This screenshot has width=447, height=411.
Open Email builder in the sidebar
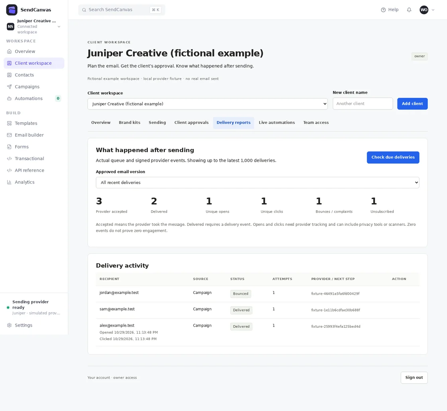pos(34,135)
